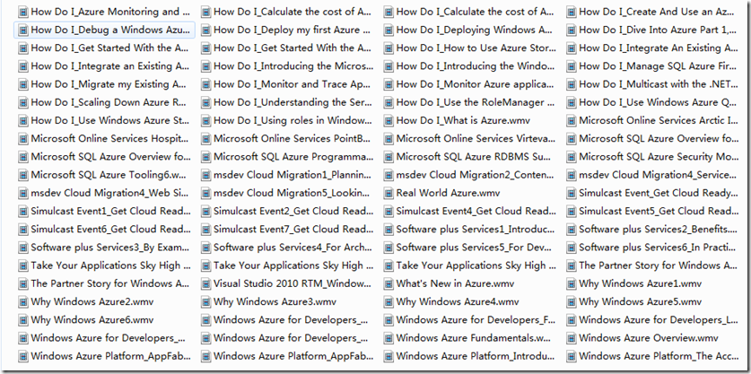Select the icon for Simulcast Event1_Get Cloud Ready
Image resolution: width=751 pixels, height=374 pixels.
tap(23, 211)
